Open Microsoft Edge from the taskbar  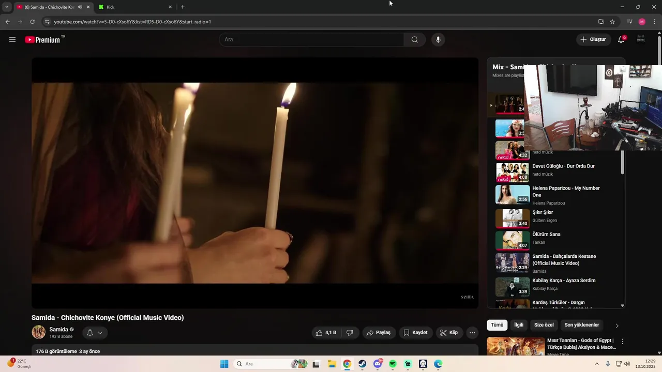(x=438, y=364)
